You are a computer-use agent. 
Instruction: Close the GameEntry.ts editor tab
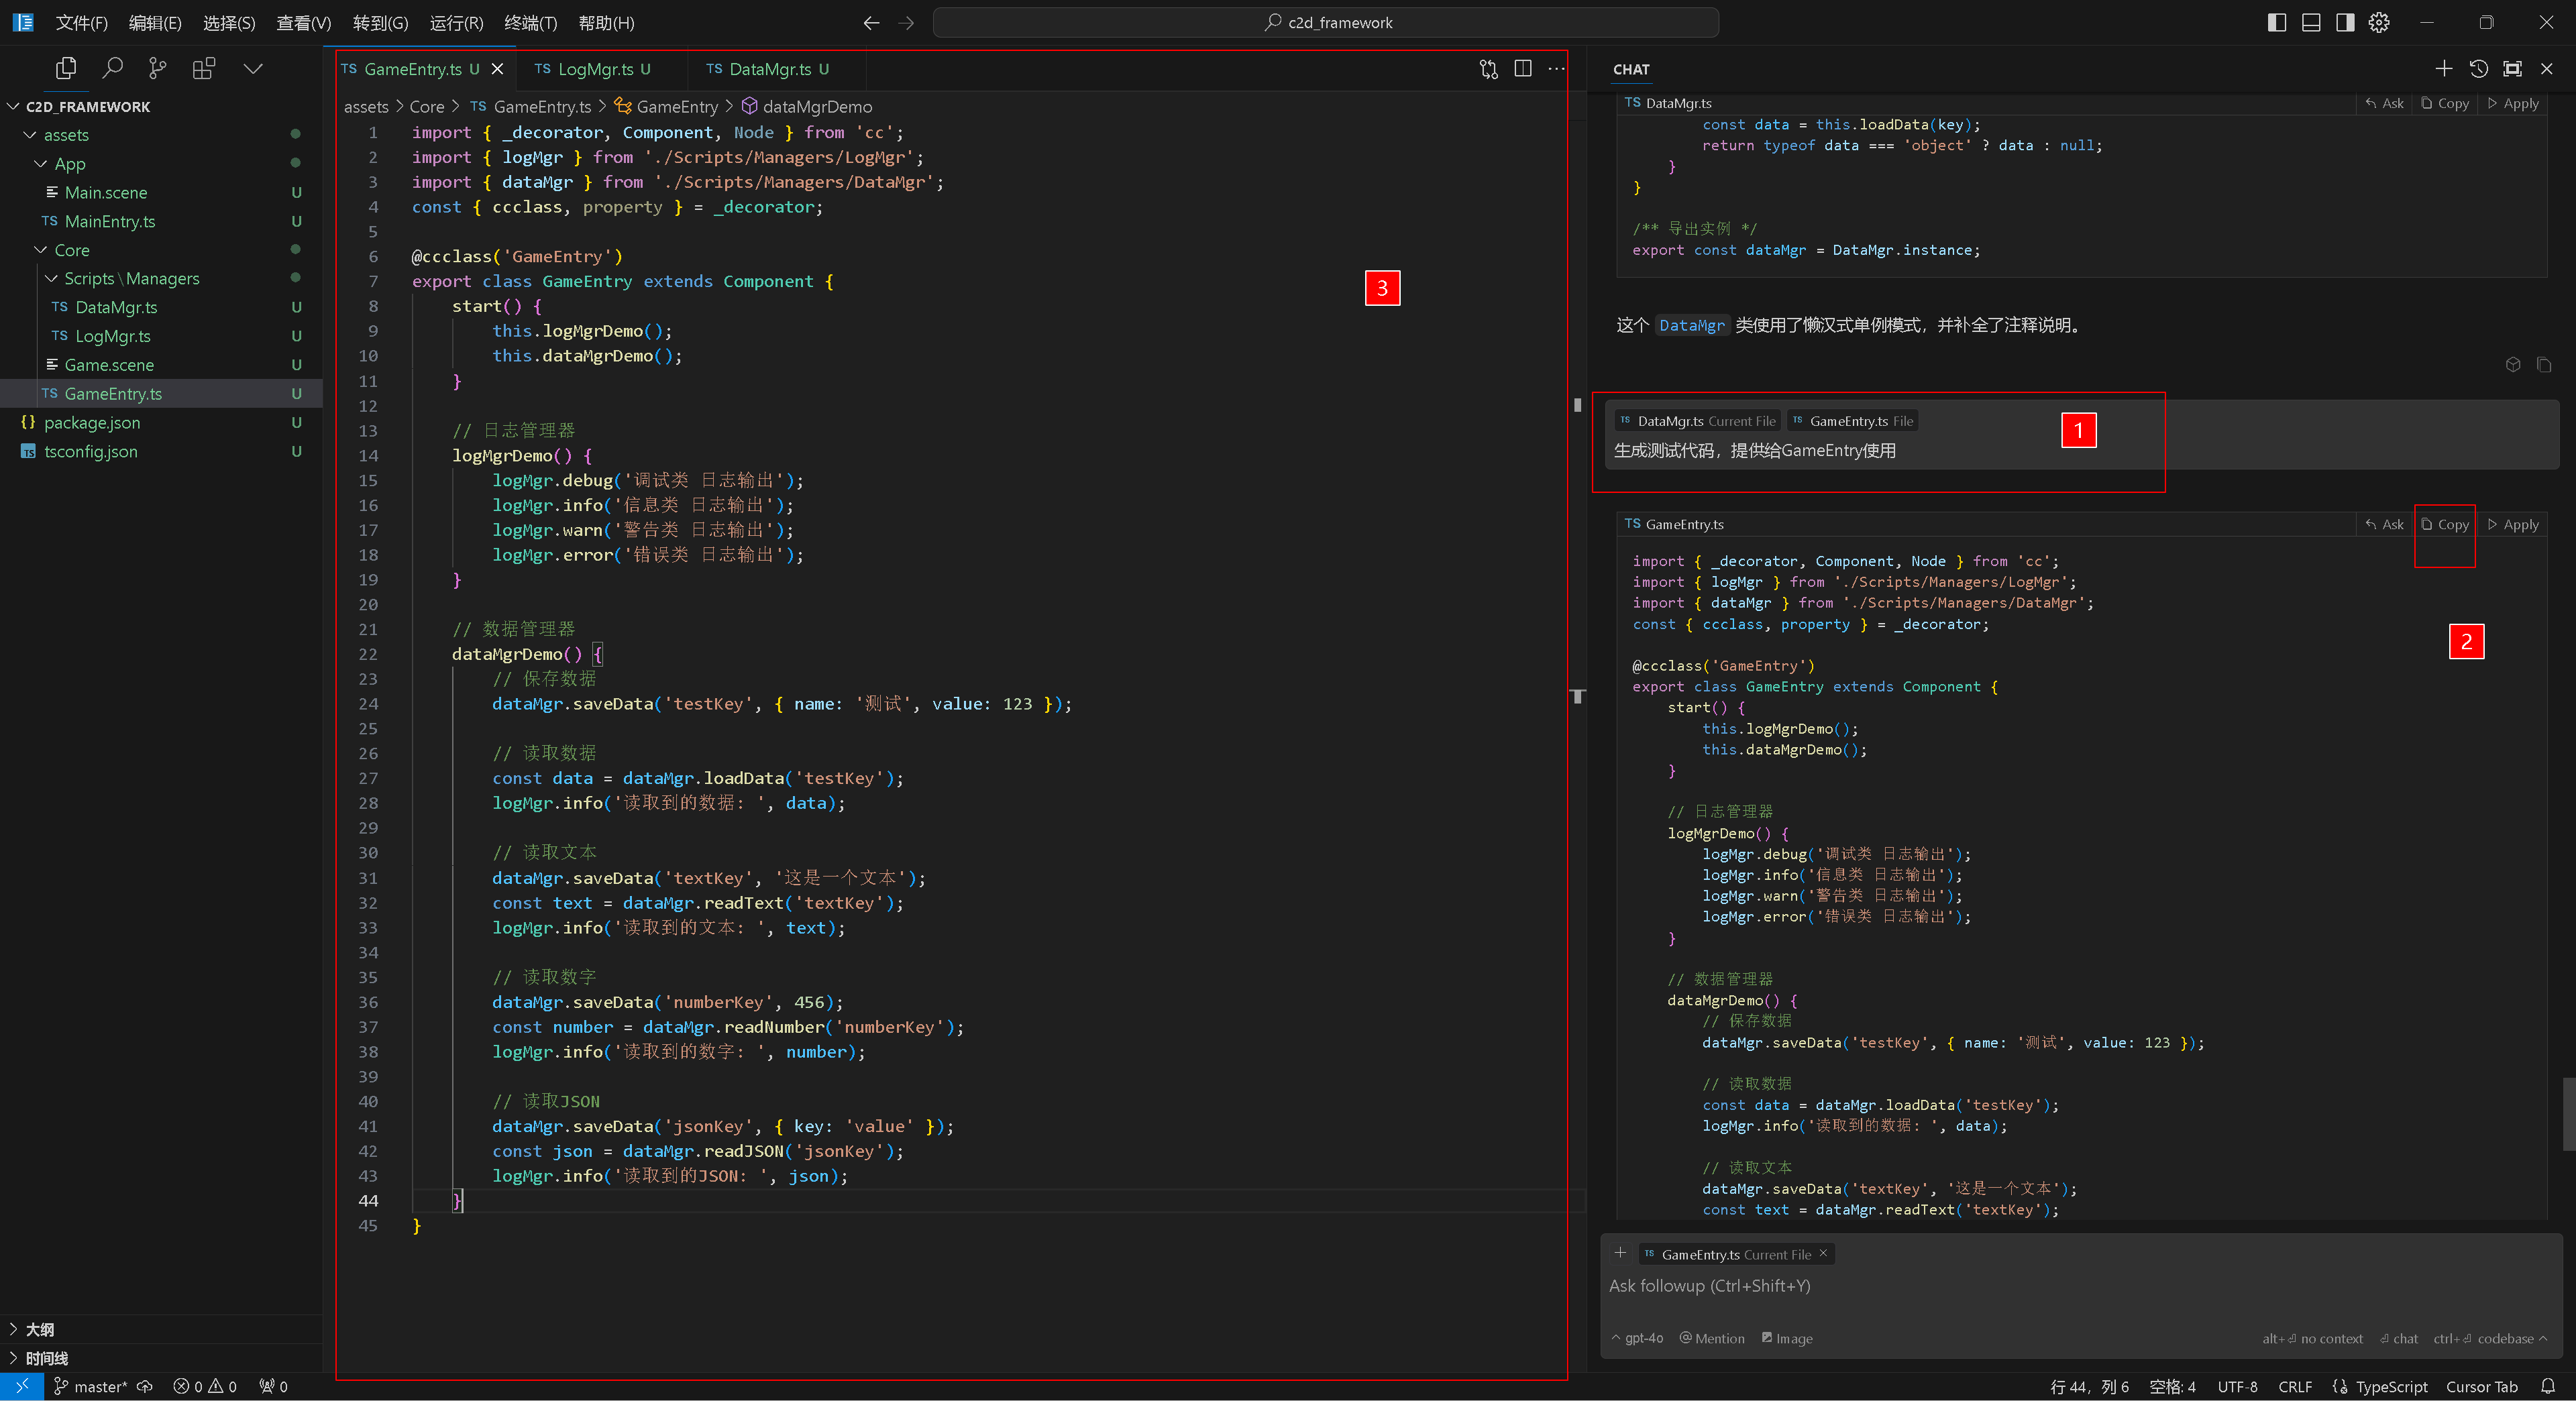(x=497, y=68)
